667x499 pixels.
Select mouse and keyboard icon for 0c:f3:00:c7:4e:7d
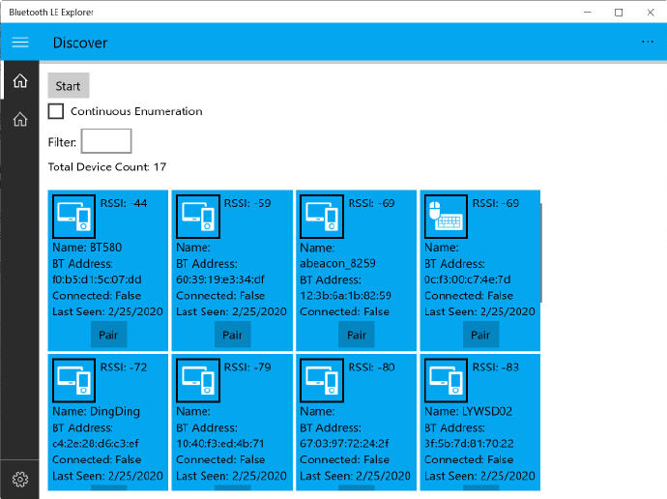pyautogui.click(x=446, y=216)
